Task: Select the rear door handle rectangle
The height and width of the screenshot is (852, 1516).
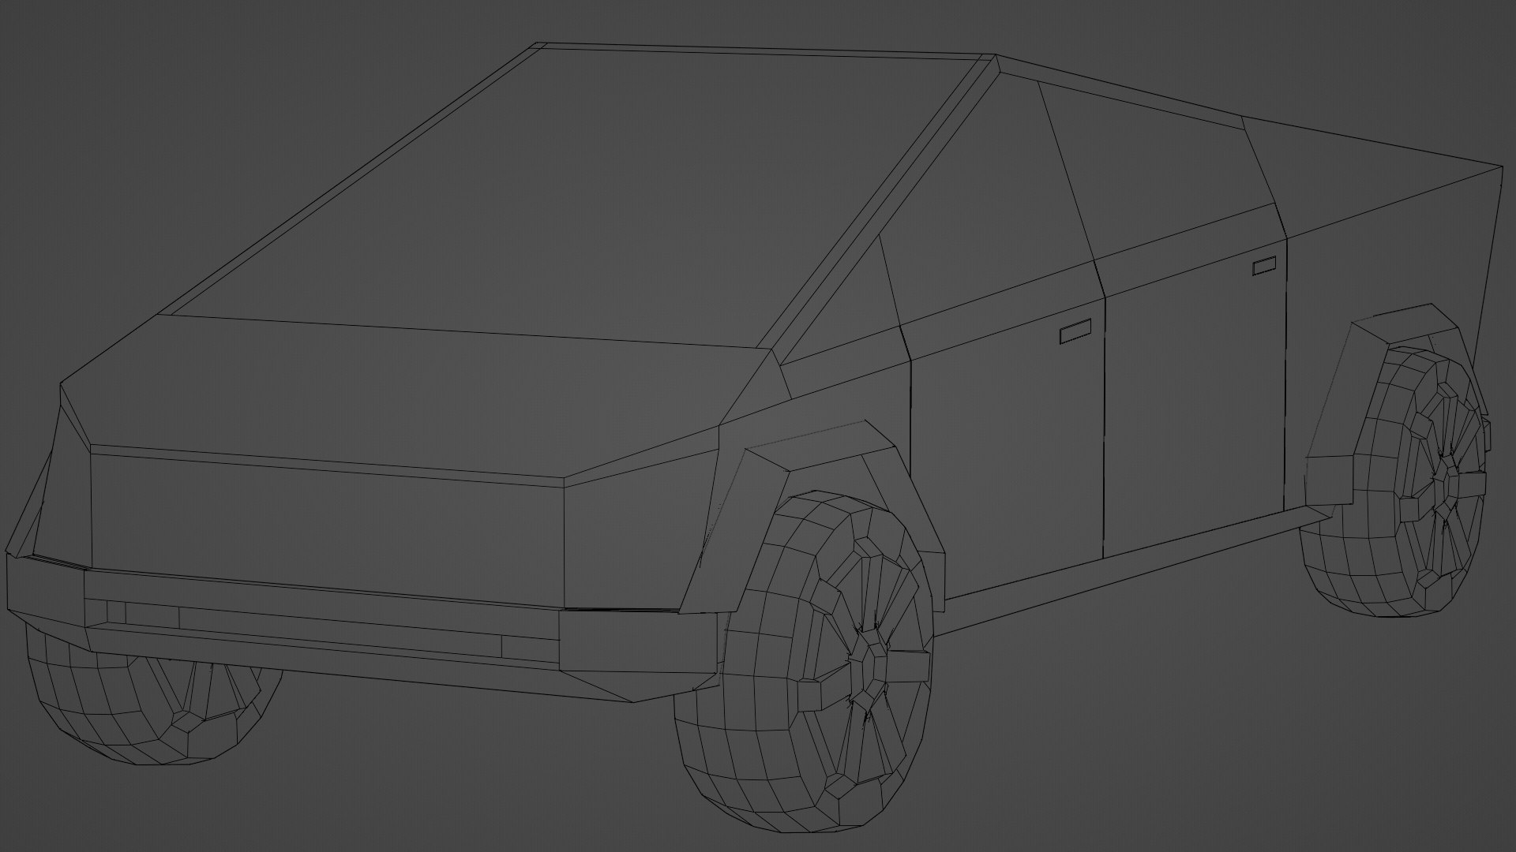Action: (x=1265, y=266)
